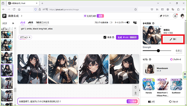Open the user profile avatar

click(x=182, y=16)
